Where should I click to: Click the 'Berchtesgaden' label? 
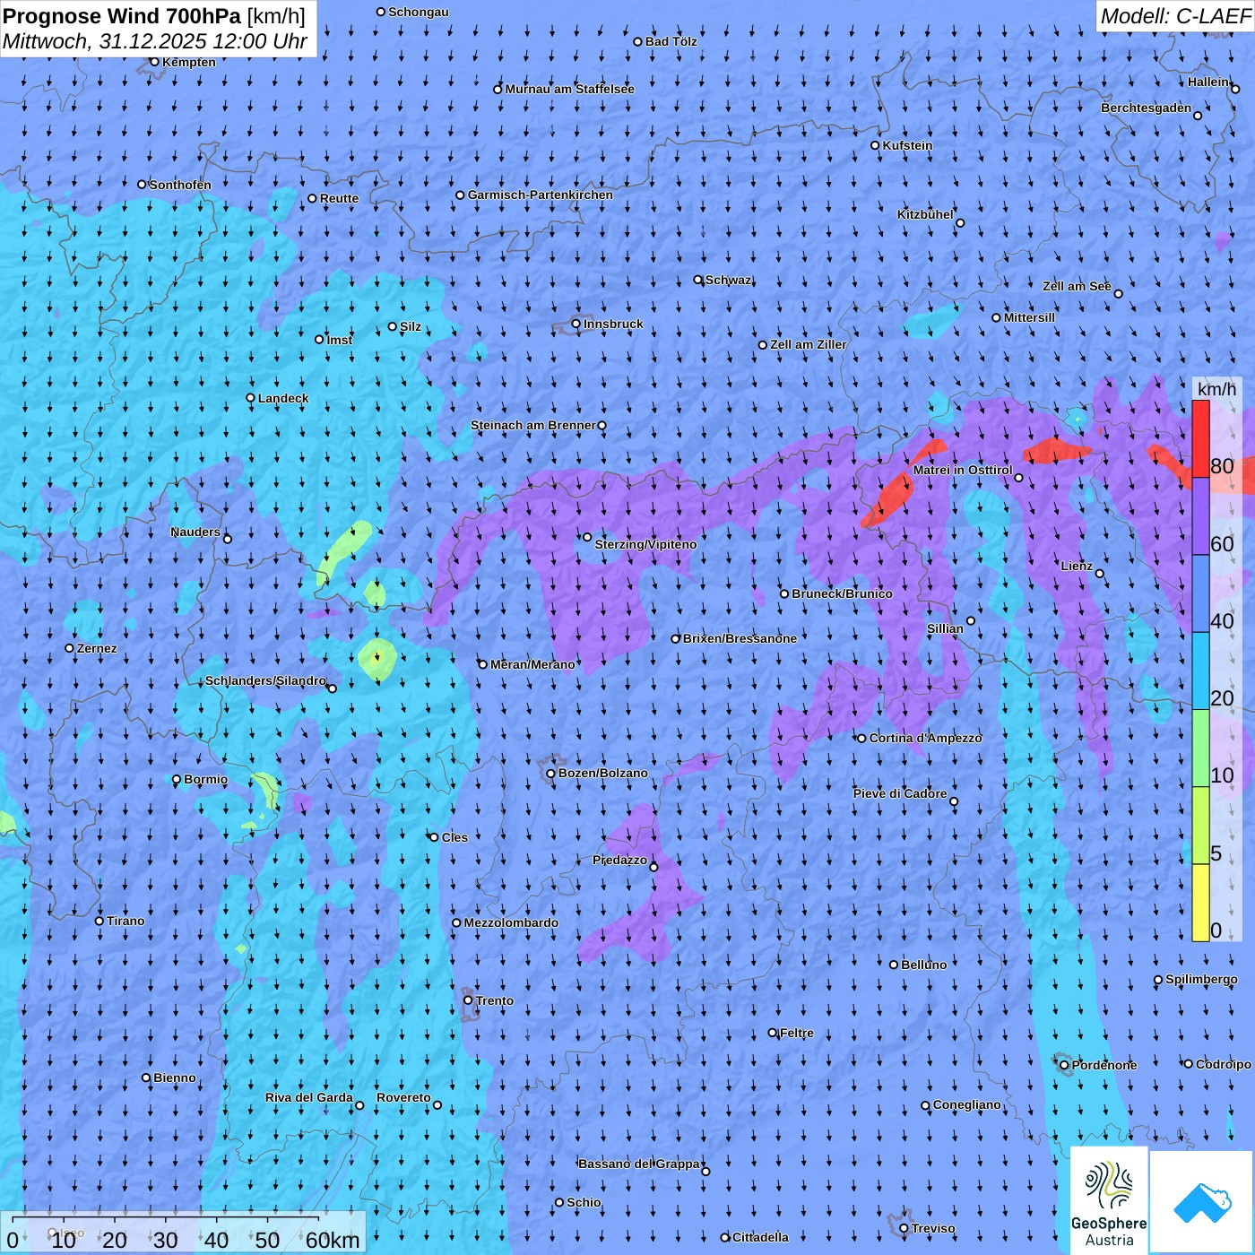(1147, 108)
